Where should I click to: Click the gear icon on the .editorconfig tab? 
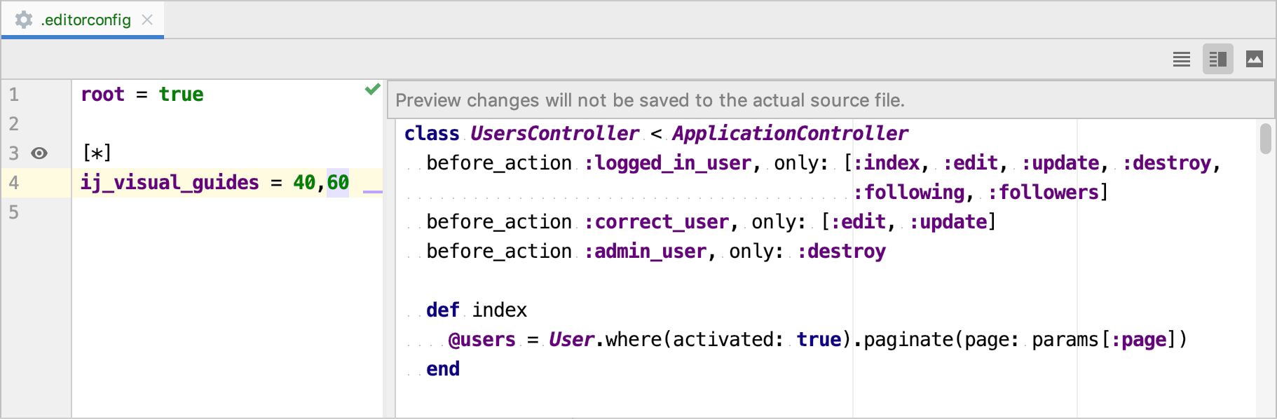25,20
